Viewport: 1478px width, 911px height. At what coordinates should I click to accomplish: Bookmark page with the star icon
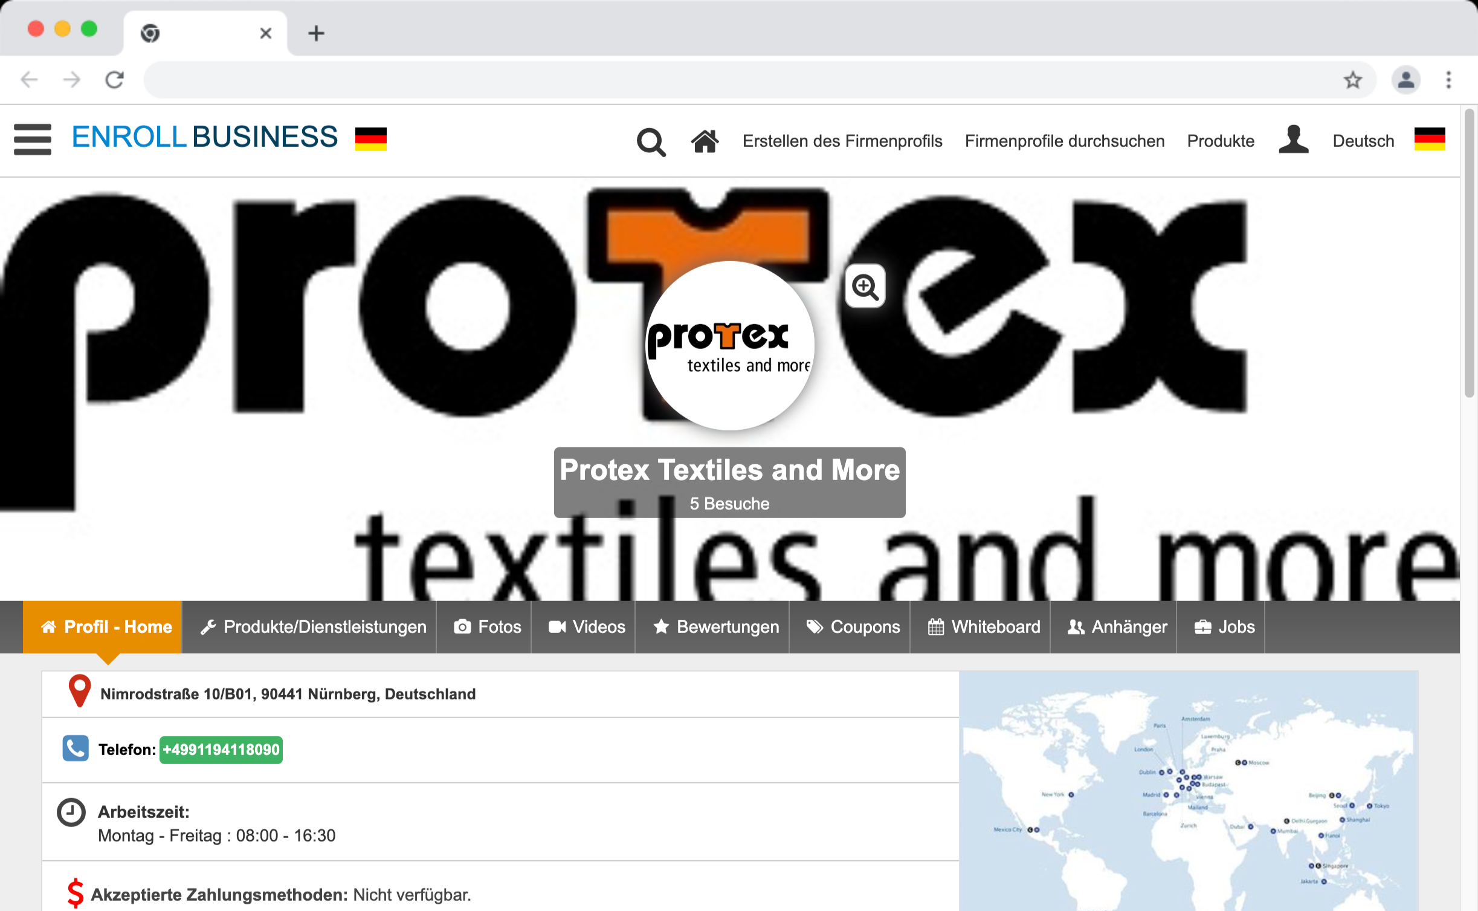[1352, 80]
